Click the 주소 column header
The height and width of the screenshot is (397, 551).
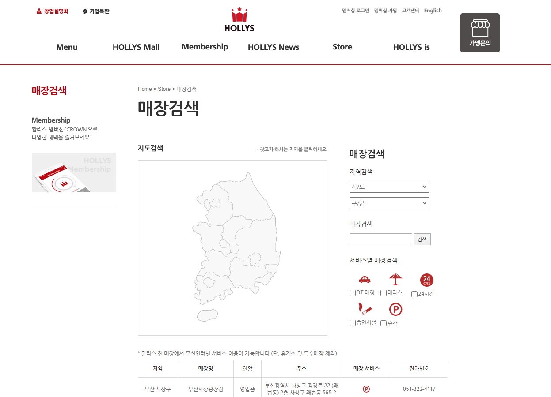pyautogui.click(x=301, y=368)
